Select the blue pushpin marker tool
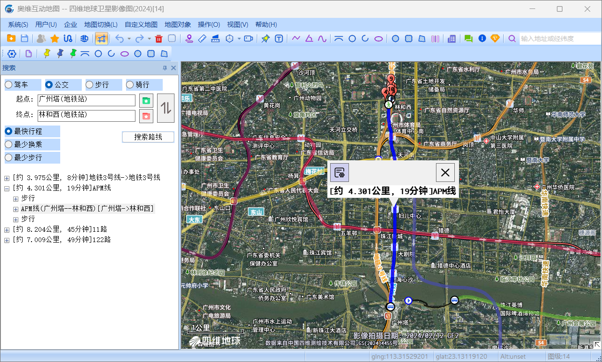The height and width of the screenshot is (362, 602). pos(60,54)
